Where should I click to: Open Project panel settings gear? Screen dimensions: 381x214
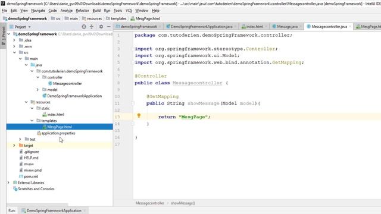pos(101,27)
